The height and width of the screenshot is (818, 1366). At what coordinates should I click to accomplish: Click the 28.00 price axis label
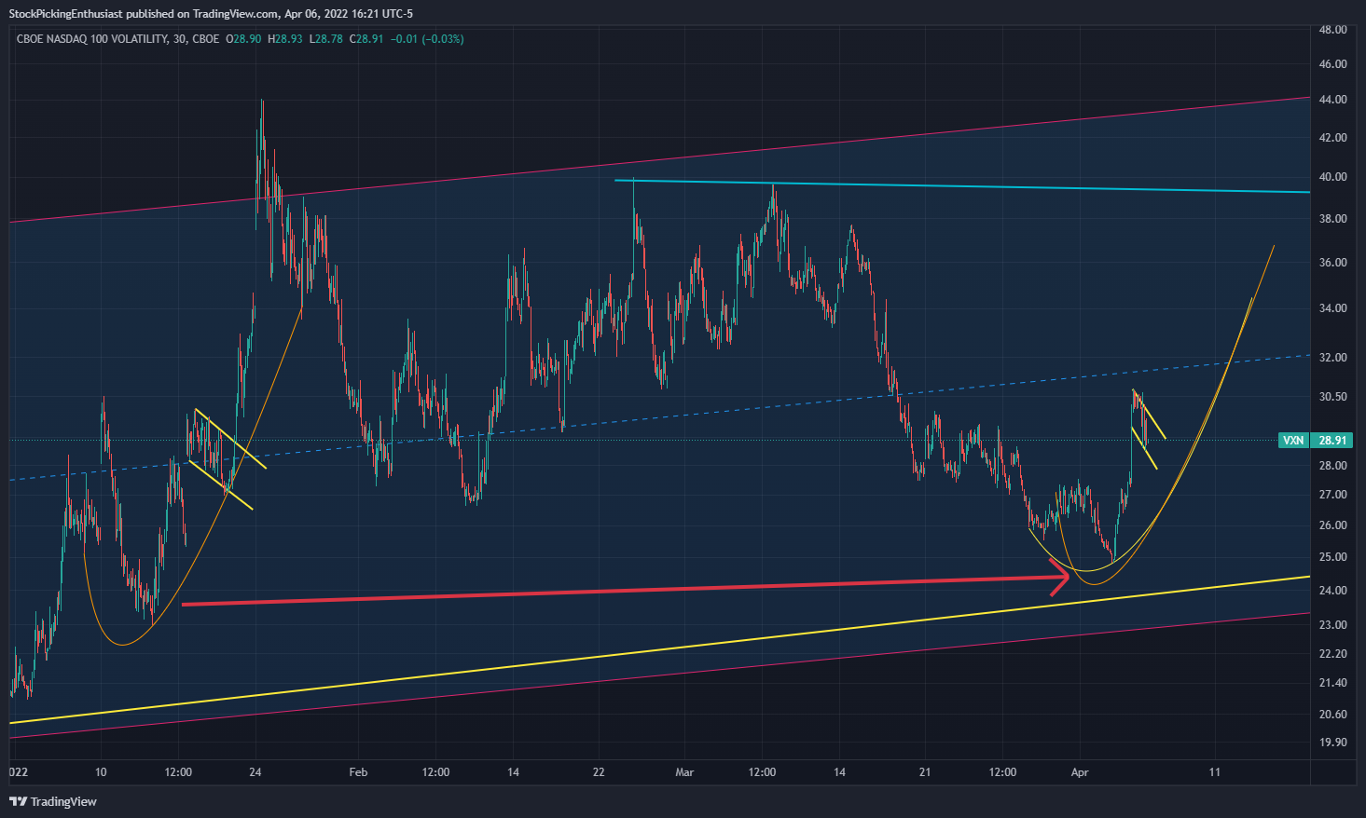pyautogui.click(x=1333, y=466)
